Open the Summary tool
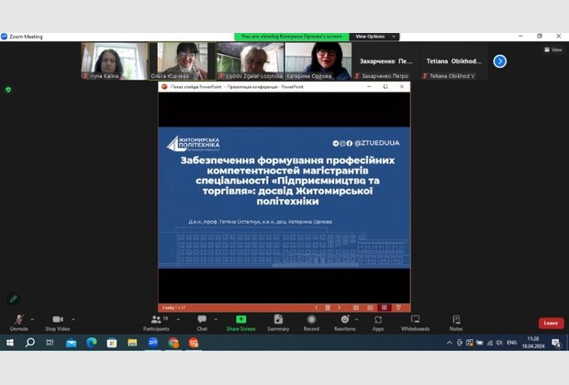This screenshot has height=385, width=569. [278, 319]
